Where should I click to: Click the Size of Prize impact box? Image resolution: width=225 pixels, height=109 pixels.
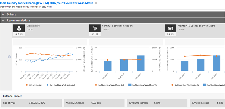pos(32,103)
